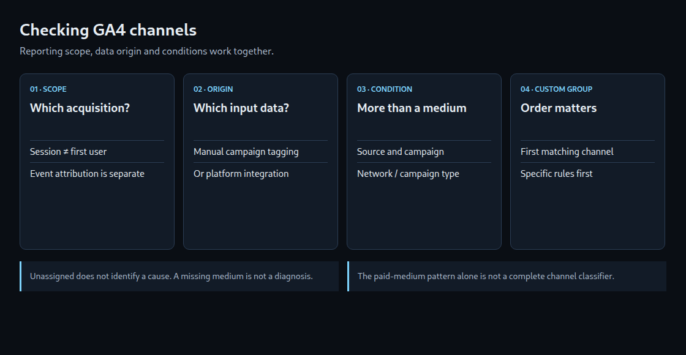Click the 'Order matters' card title
This screenshot has width=686, height=355.
tap(559, 108)
